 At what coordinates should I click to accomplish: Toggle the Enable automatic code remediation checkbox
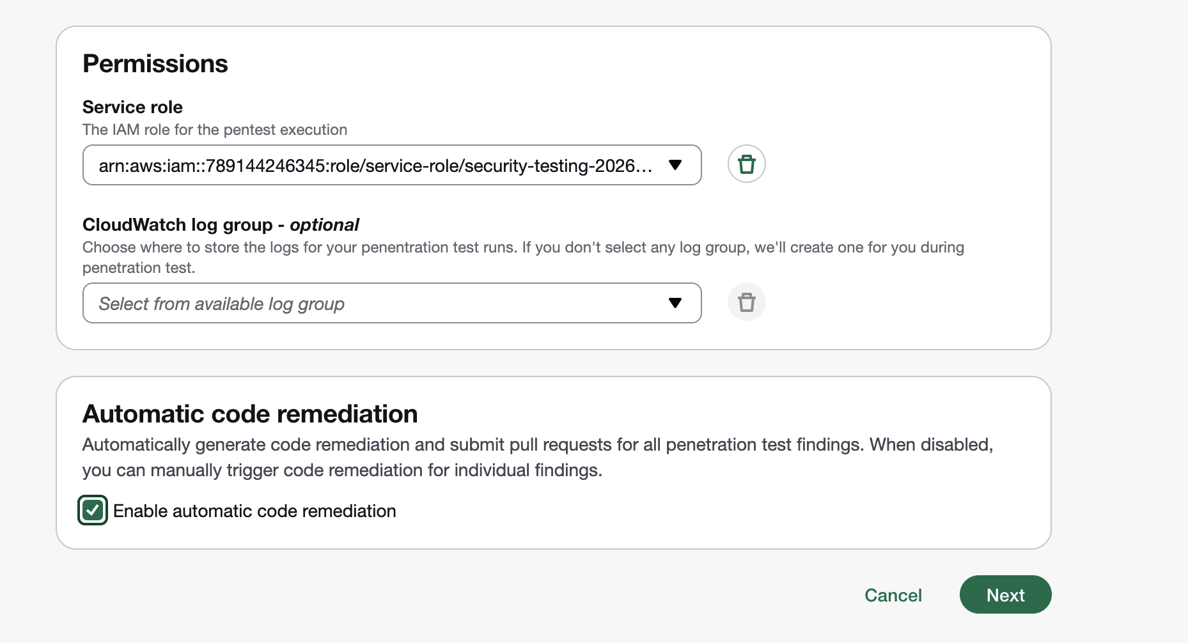tap(93, 510)
